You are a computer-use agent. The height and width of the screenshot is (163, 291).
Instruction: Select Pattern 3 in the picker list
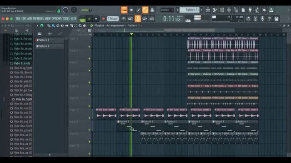(50, 46)
